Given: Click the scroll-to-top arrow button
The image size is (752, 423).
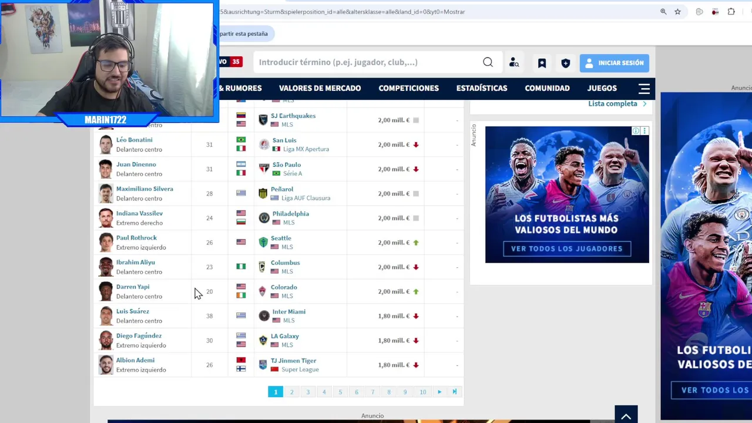Looking at the screenshot, I should click(626, 415).
